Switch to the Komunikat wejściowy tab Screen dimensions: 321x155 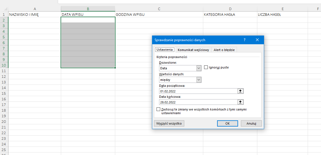pyautogui.click(x=193, y=50)
